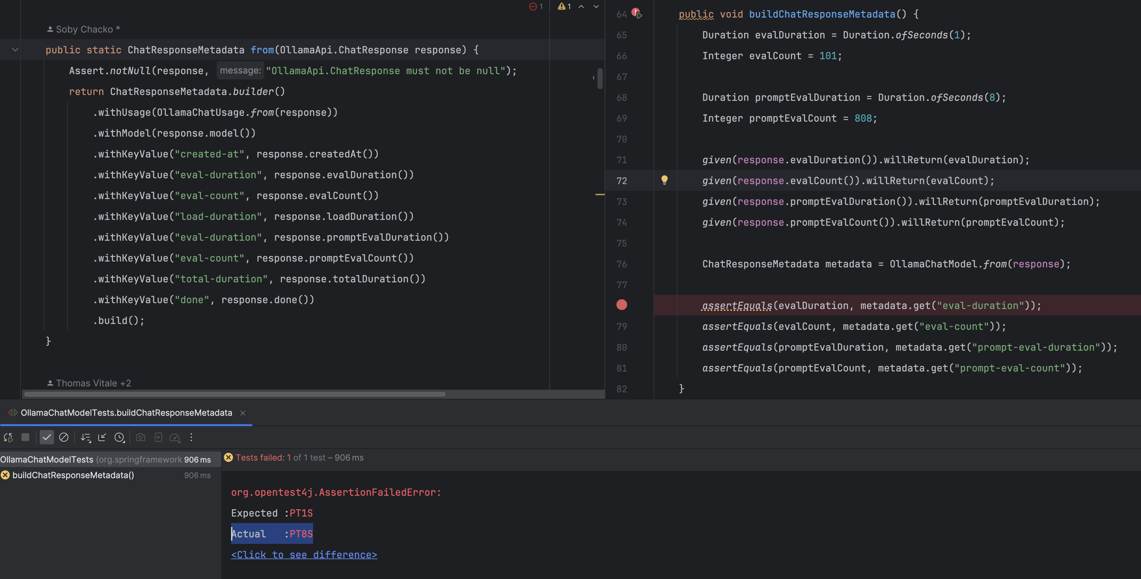Click the Expected :PT1S line

tap(272, 513)
